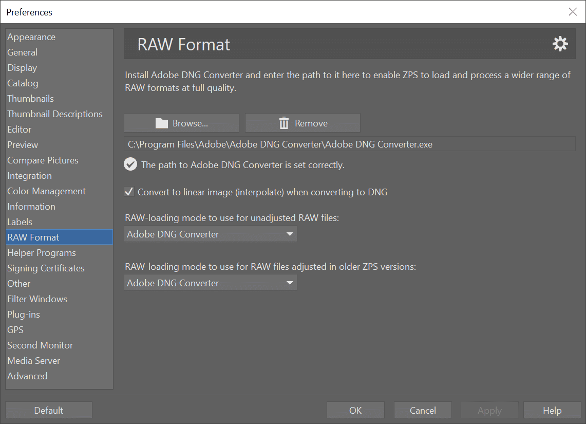The image size is (586, 424).
Task: Open Labels preferences
Action: [59, 222]
